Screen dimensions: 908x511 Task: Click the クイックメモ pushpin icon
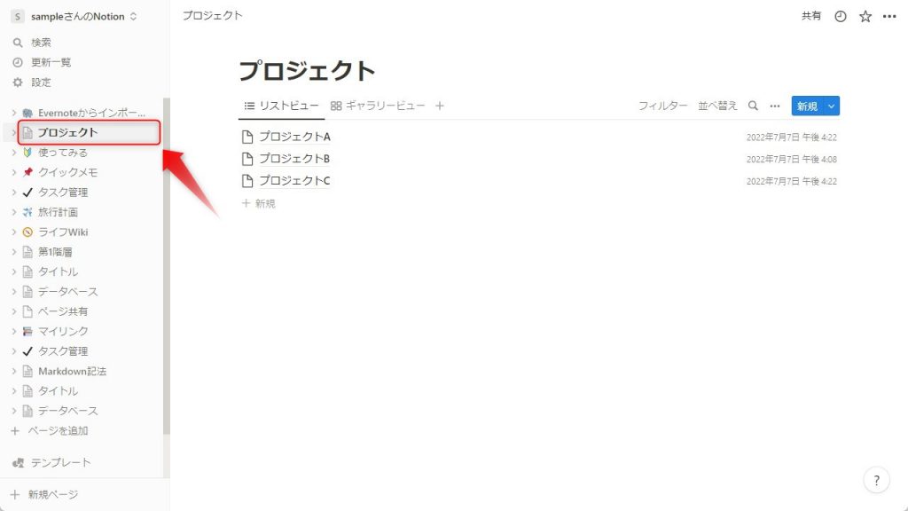point(27,172)
